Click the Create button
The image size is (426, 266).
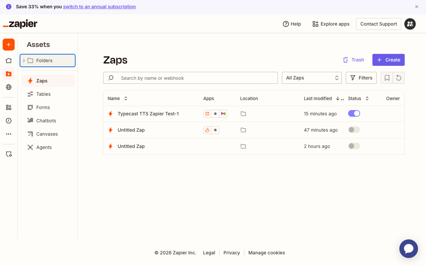388,60
